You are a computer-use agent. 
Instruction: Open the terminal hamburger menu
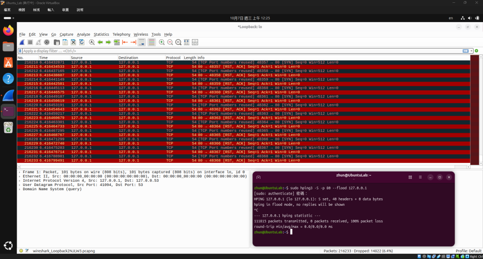[x=420, y=177]
